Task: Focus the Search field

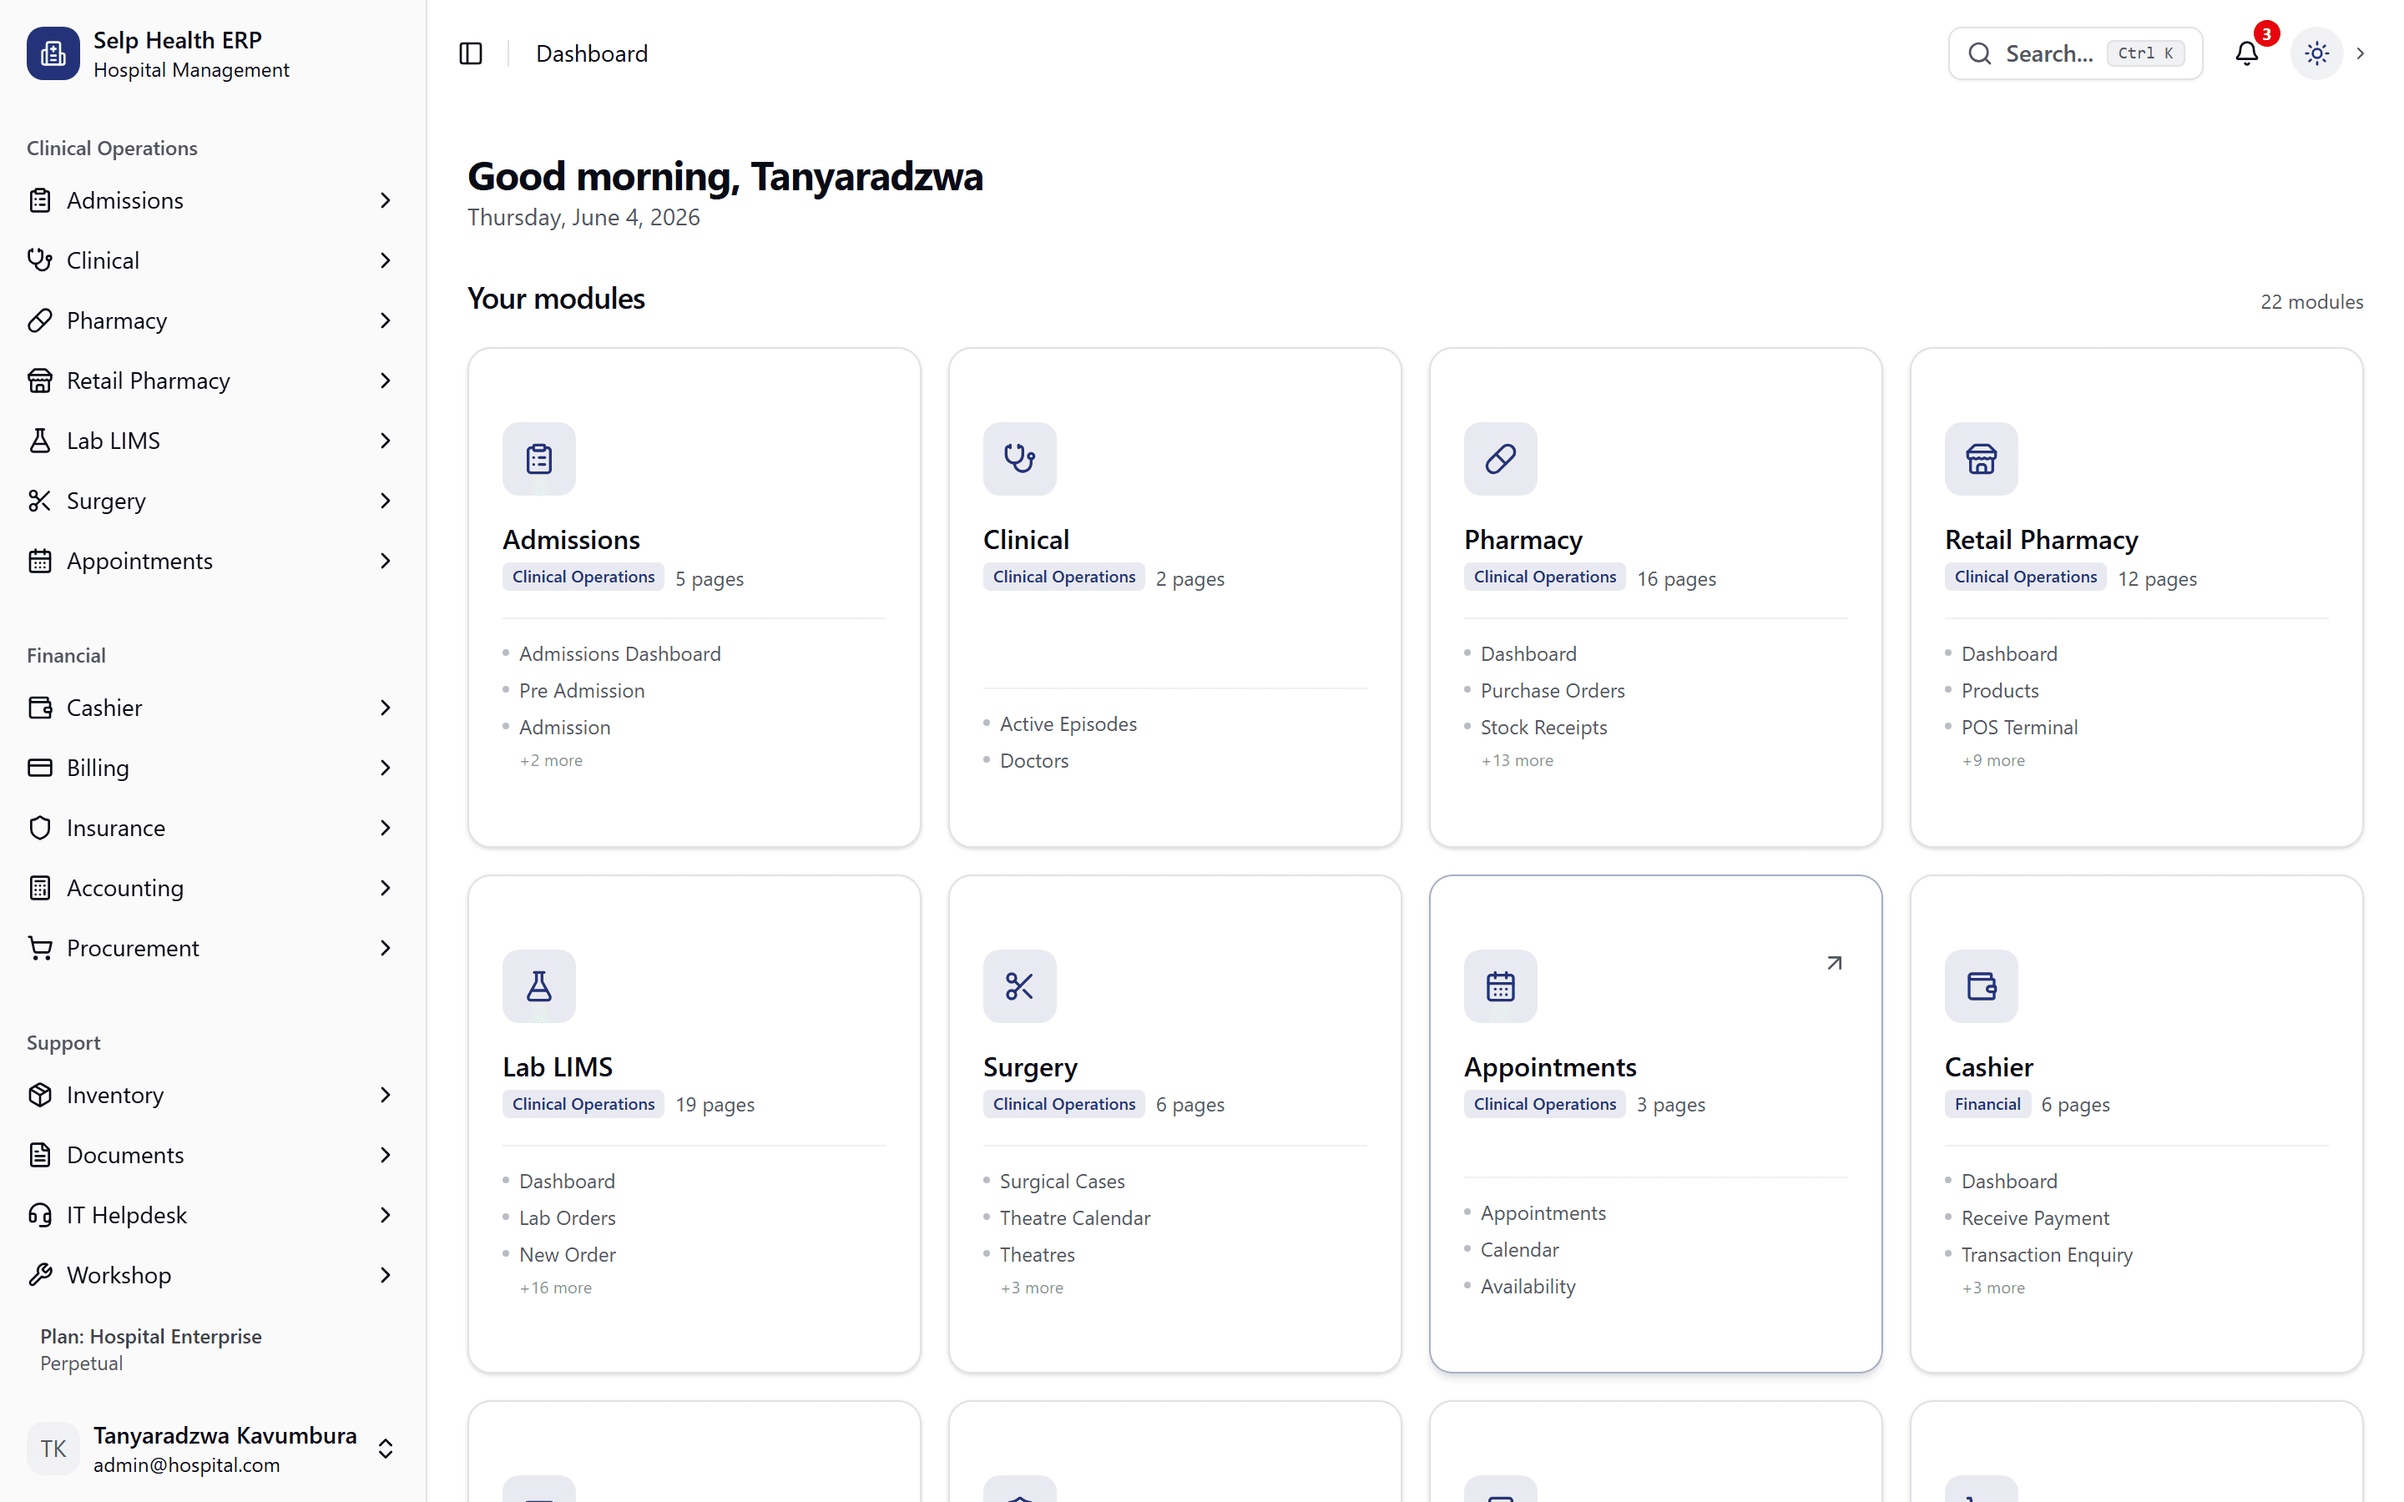Action: (x=2075, y=53)
